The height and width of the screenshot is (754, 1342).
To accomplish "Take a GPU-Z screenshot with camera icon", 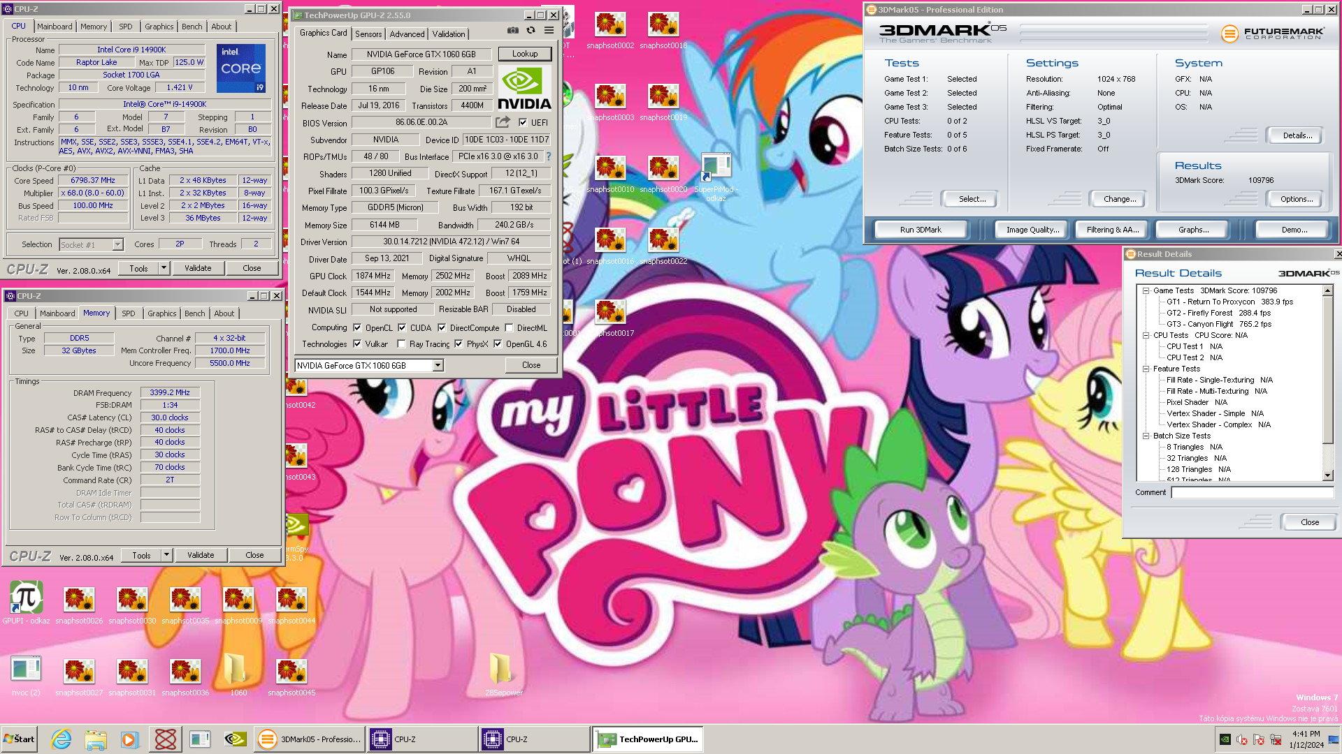I will (x=513, y=31).
